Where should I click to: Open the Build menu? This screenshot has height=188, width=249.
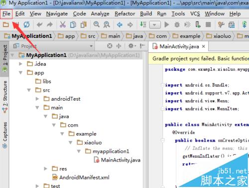point(146,13)
